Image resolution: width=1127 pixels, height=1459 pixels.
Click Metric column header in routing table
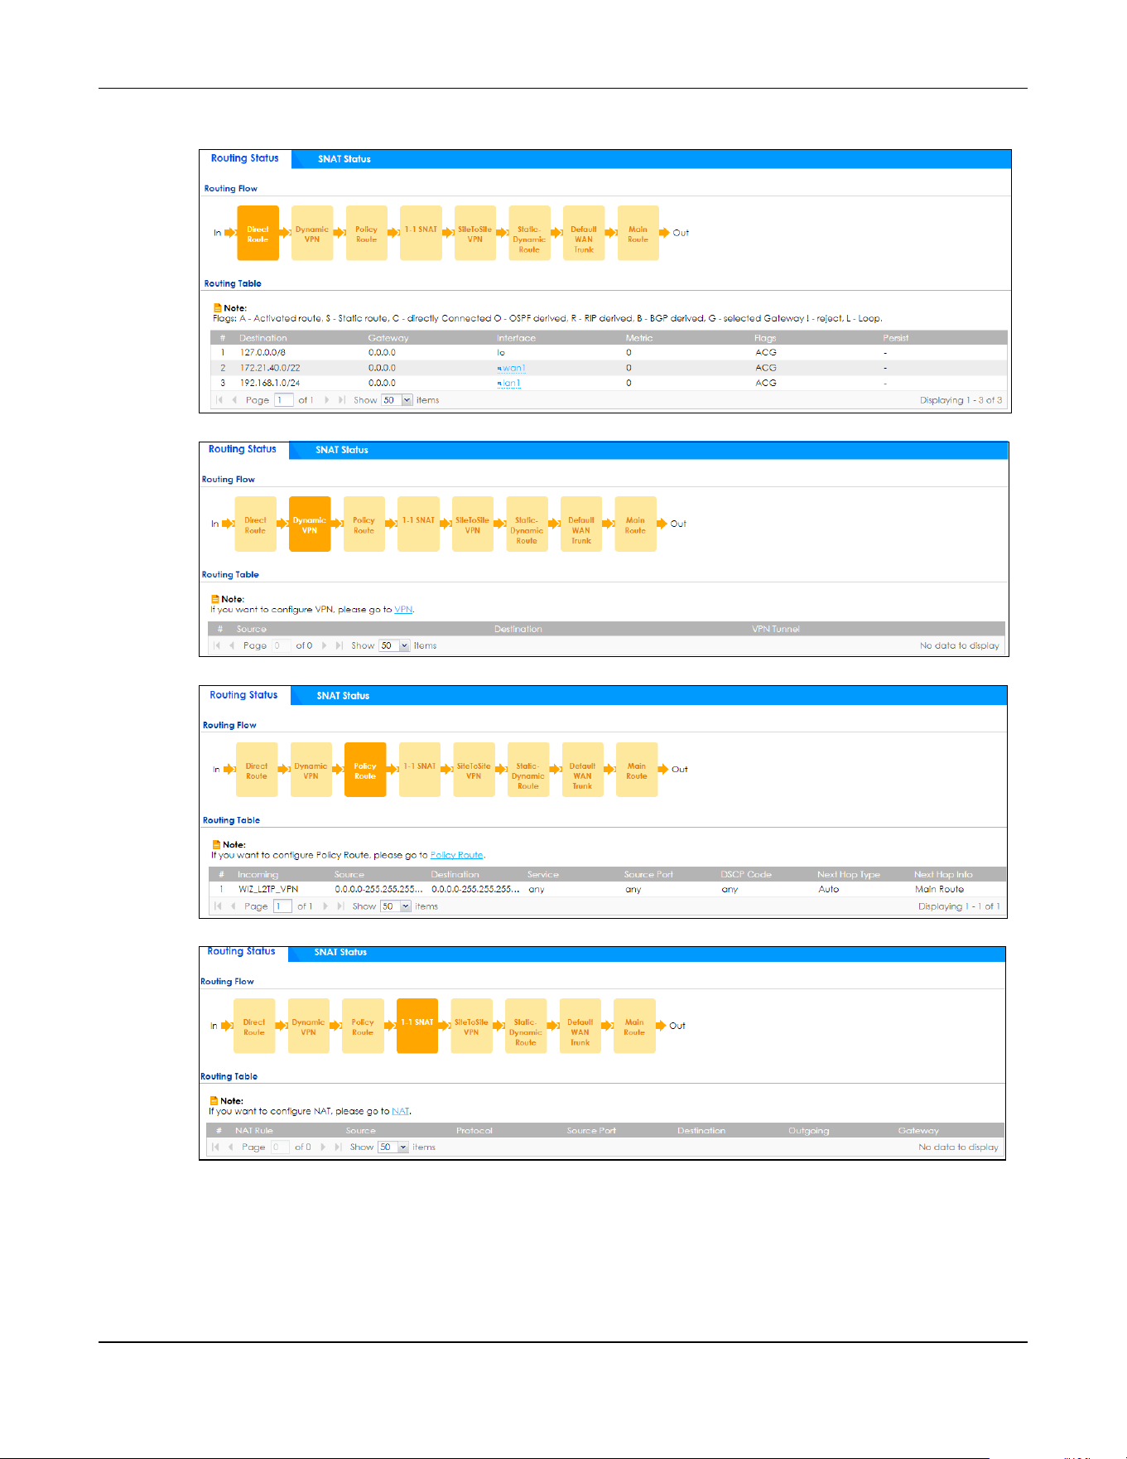(639, 338)
